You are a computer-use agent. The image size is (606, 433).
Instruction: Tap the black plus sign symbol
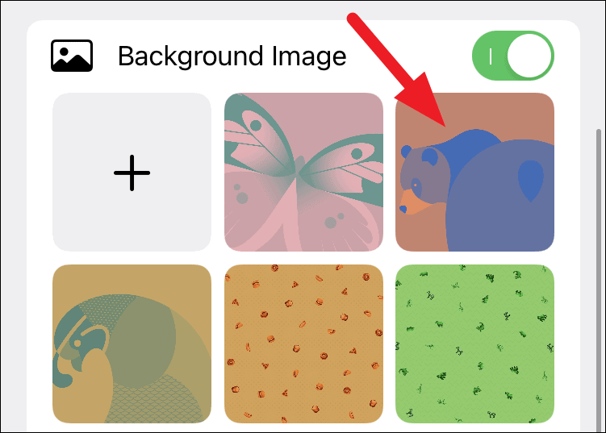point(132,173)
